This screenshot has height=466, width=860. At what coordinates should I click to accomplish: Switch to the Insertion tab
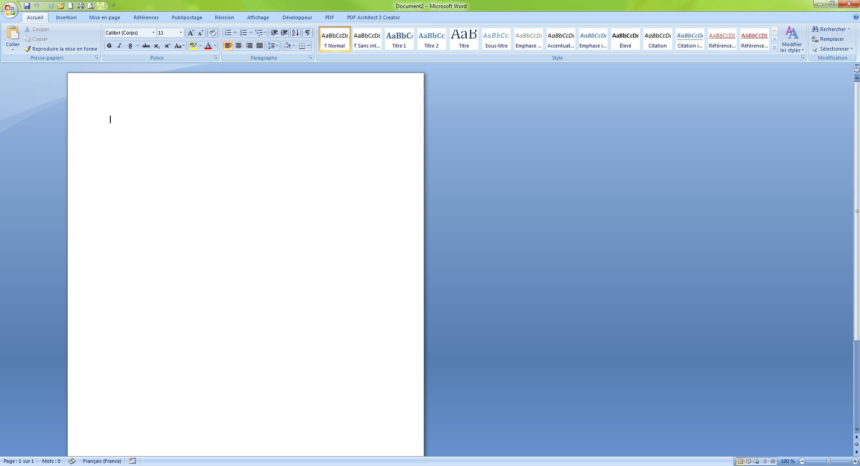click(66, 17)
